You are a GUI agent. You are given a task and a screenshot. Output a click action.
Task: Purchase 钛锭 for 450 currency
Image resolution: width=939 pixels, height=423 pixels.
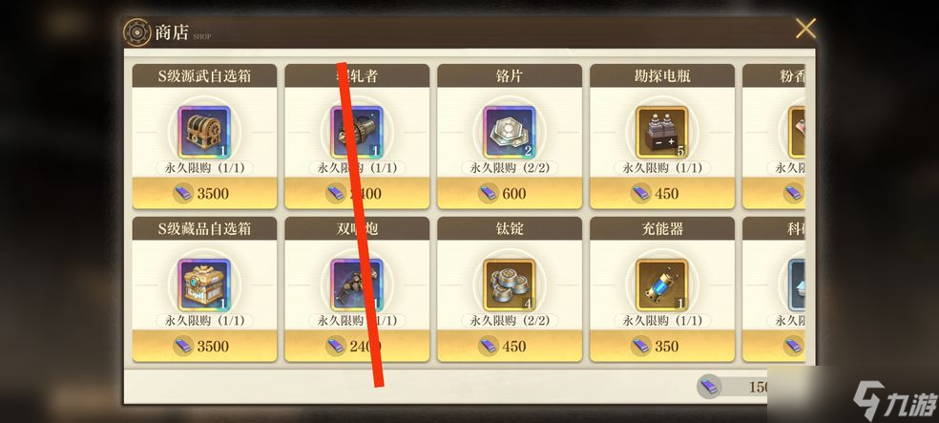510,347
